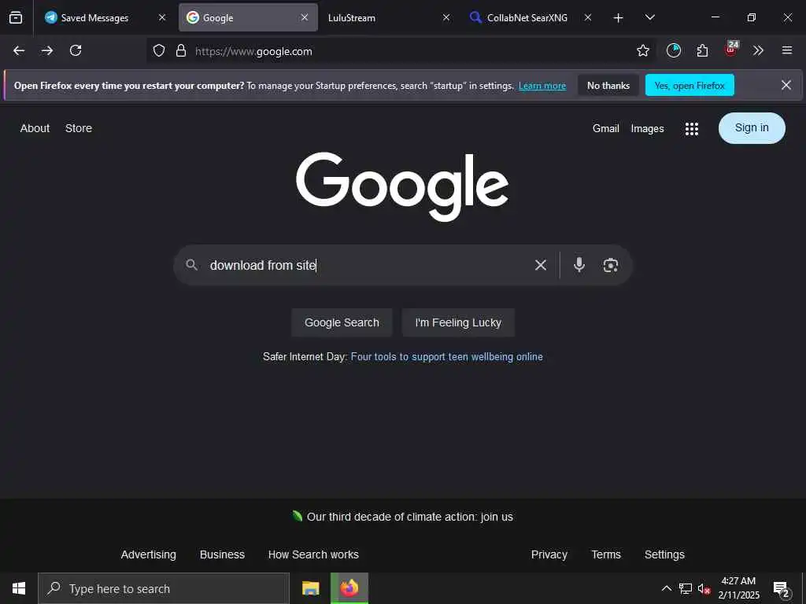The image size is (806, 604).
Task: Close the LuluStream tab
Action: 446,17
